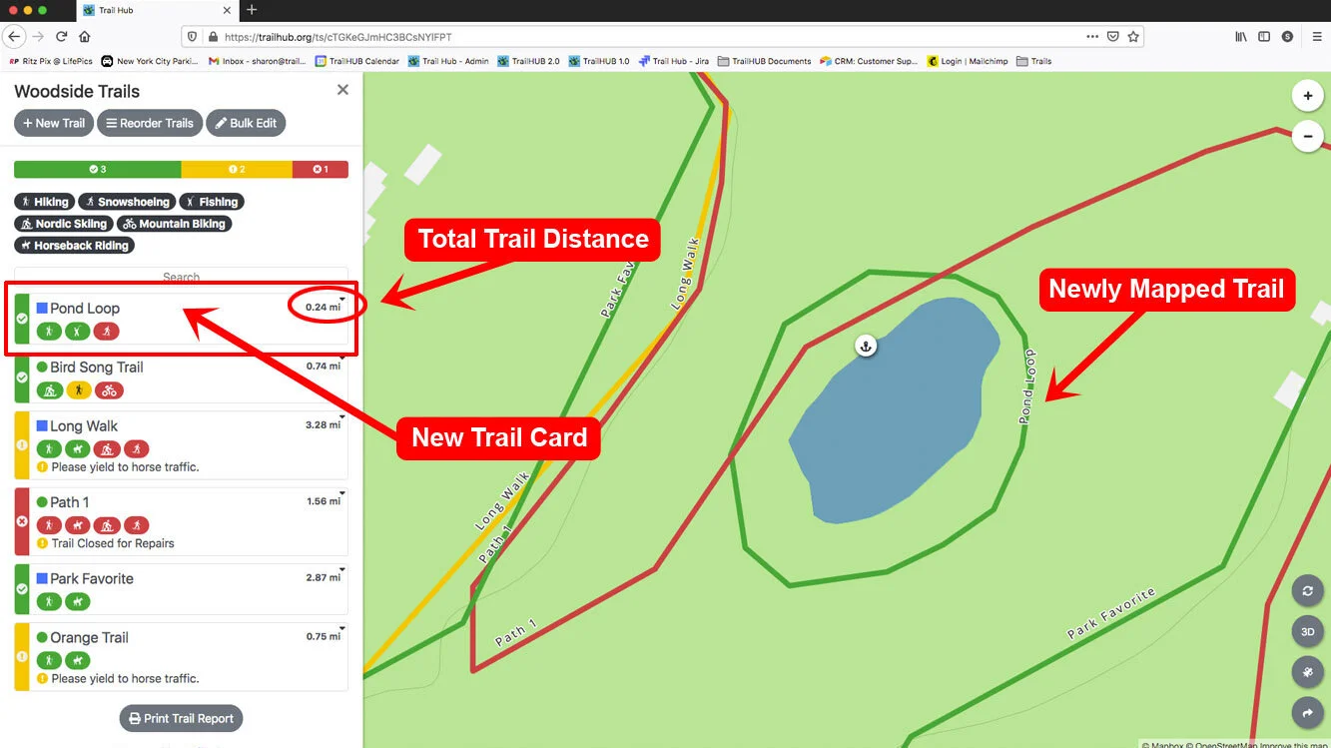Toggle the Hiking activity filter
1331x748 pixels.
pos(45,202)
